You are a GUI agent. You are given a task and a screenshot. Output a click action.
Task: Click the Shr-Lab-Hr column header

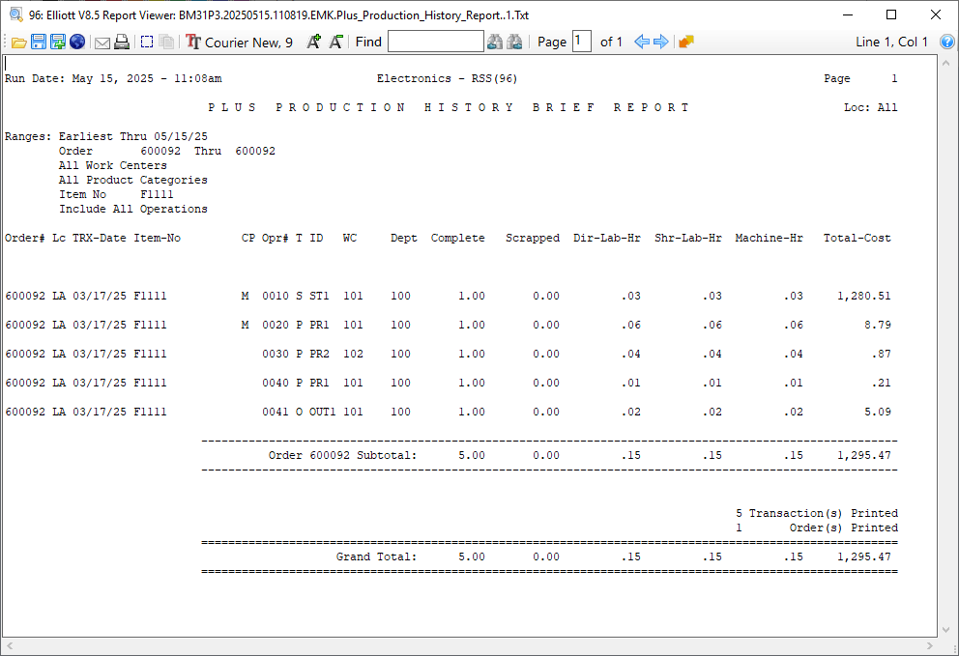pyautogui.click(x=688, y=238)
